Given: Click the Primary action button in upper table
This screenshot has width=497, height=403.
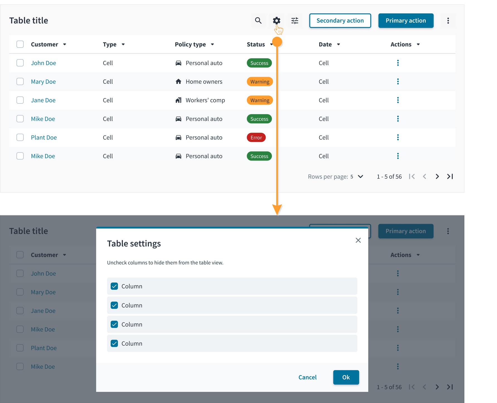Looking at the screenshot, I should tap(406, 21).
